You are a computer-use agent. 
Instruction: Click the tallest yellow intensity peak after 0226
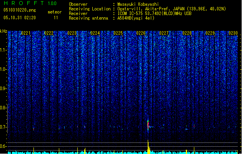(148, 147)
